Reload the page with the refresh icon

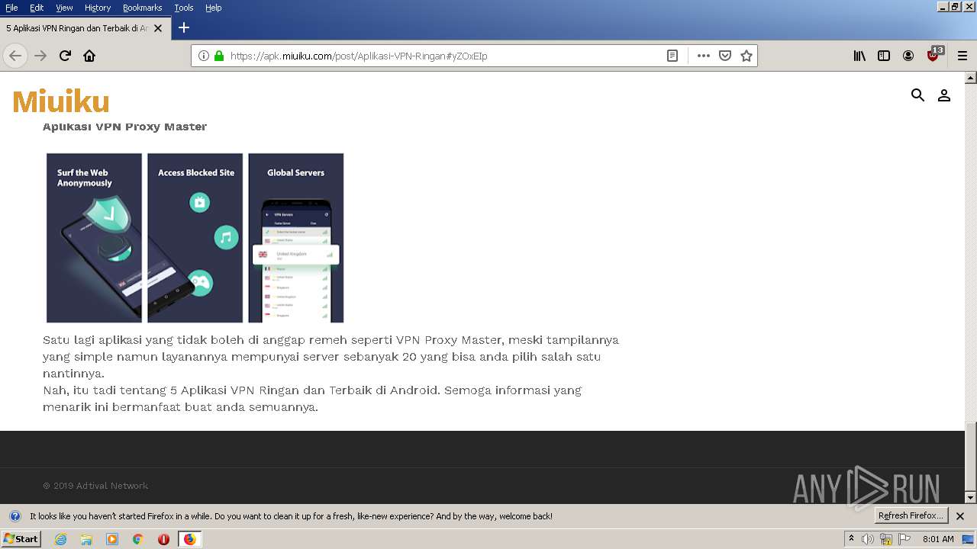tap(65, 56)
